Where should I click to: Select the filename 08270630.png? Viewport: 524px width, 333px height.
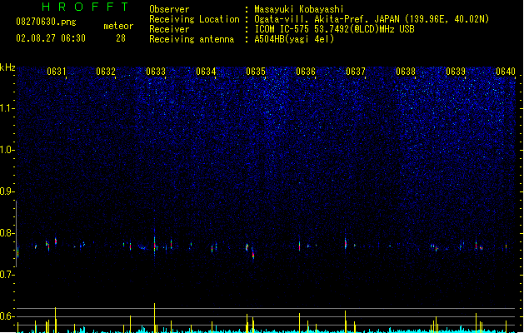(x=46, y=22)
